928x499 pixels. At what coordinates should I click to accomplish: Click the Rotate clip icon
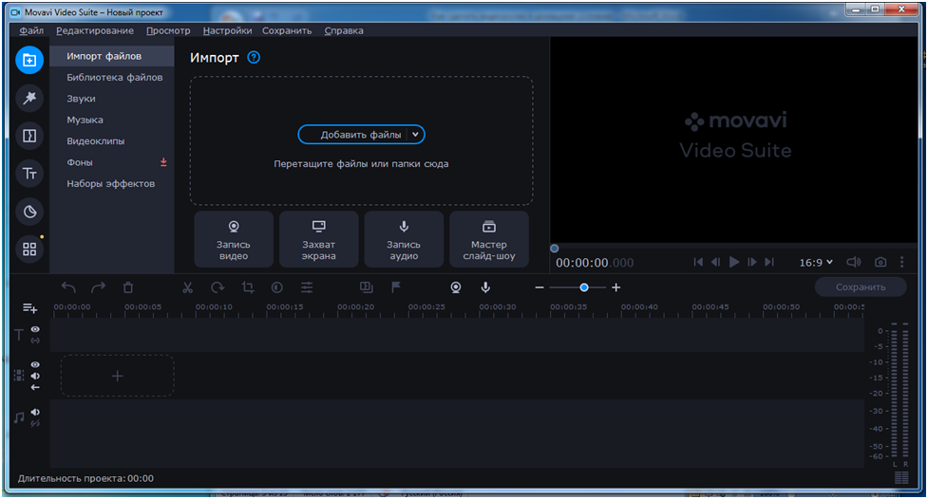point(218,287)
